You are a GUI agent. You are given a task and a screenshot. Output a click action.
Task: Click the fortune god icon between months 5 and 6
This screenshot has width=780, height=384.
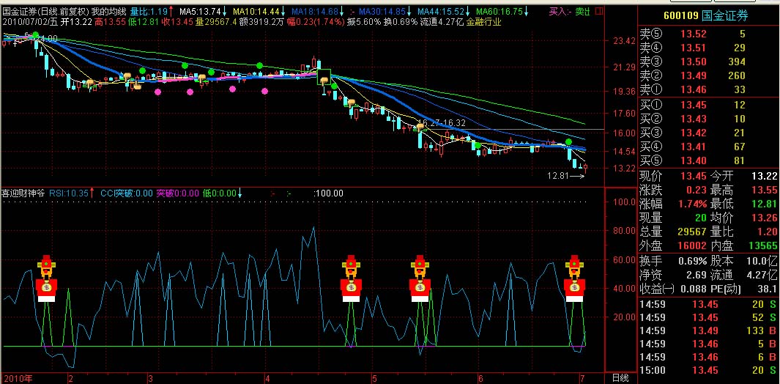tap(420, 278)
